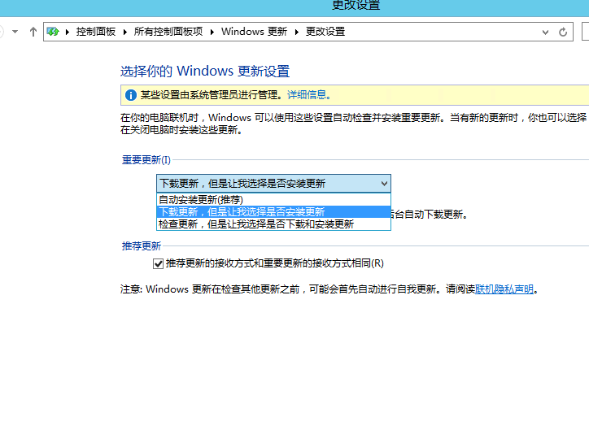The width and height of the screenshot is (589, 443).
Task: Uncheck 推荐更新的接收方式 checkbox
Action: [x=159, y=263]
